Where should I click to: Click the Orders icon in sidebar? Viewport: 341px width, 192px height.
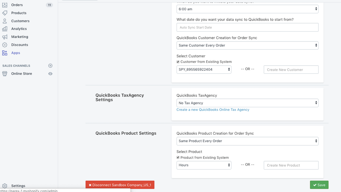5,5
